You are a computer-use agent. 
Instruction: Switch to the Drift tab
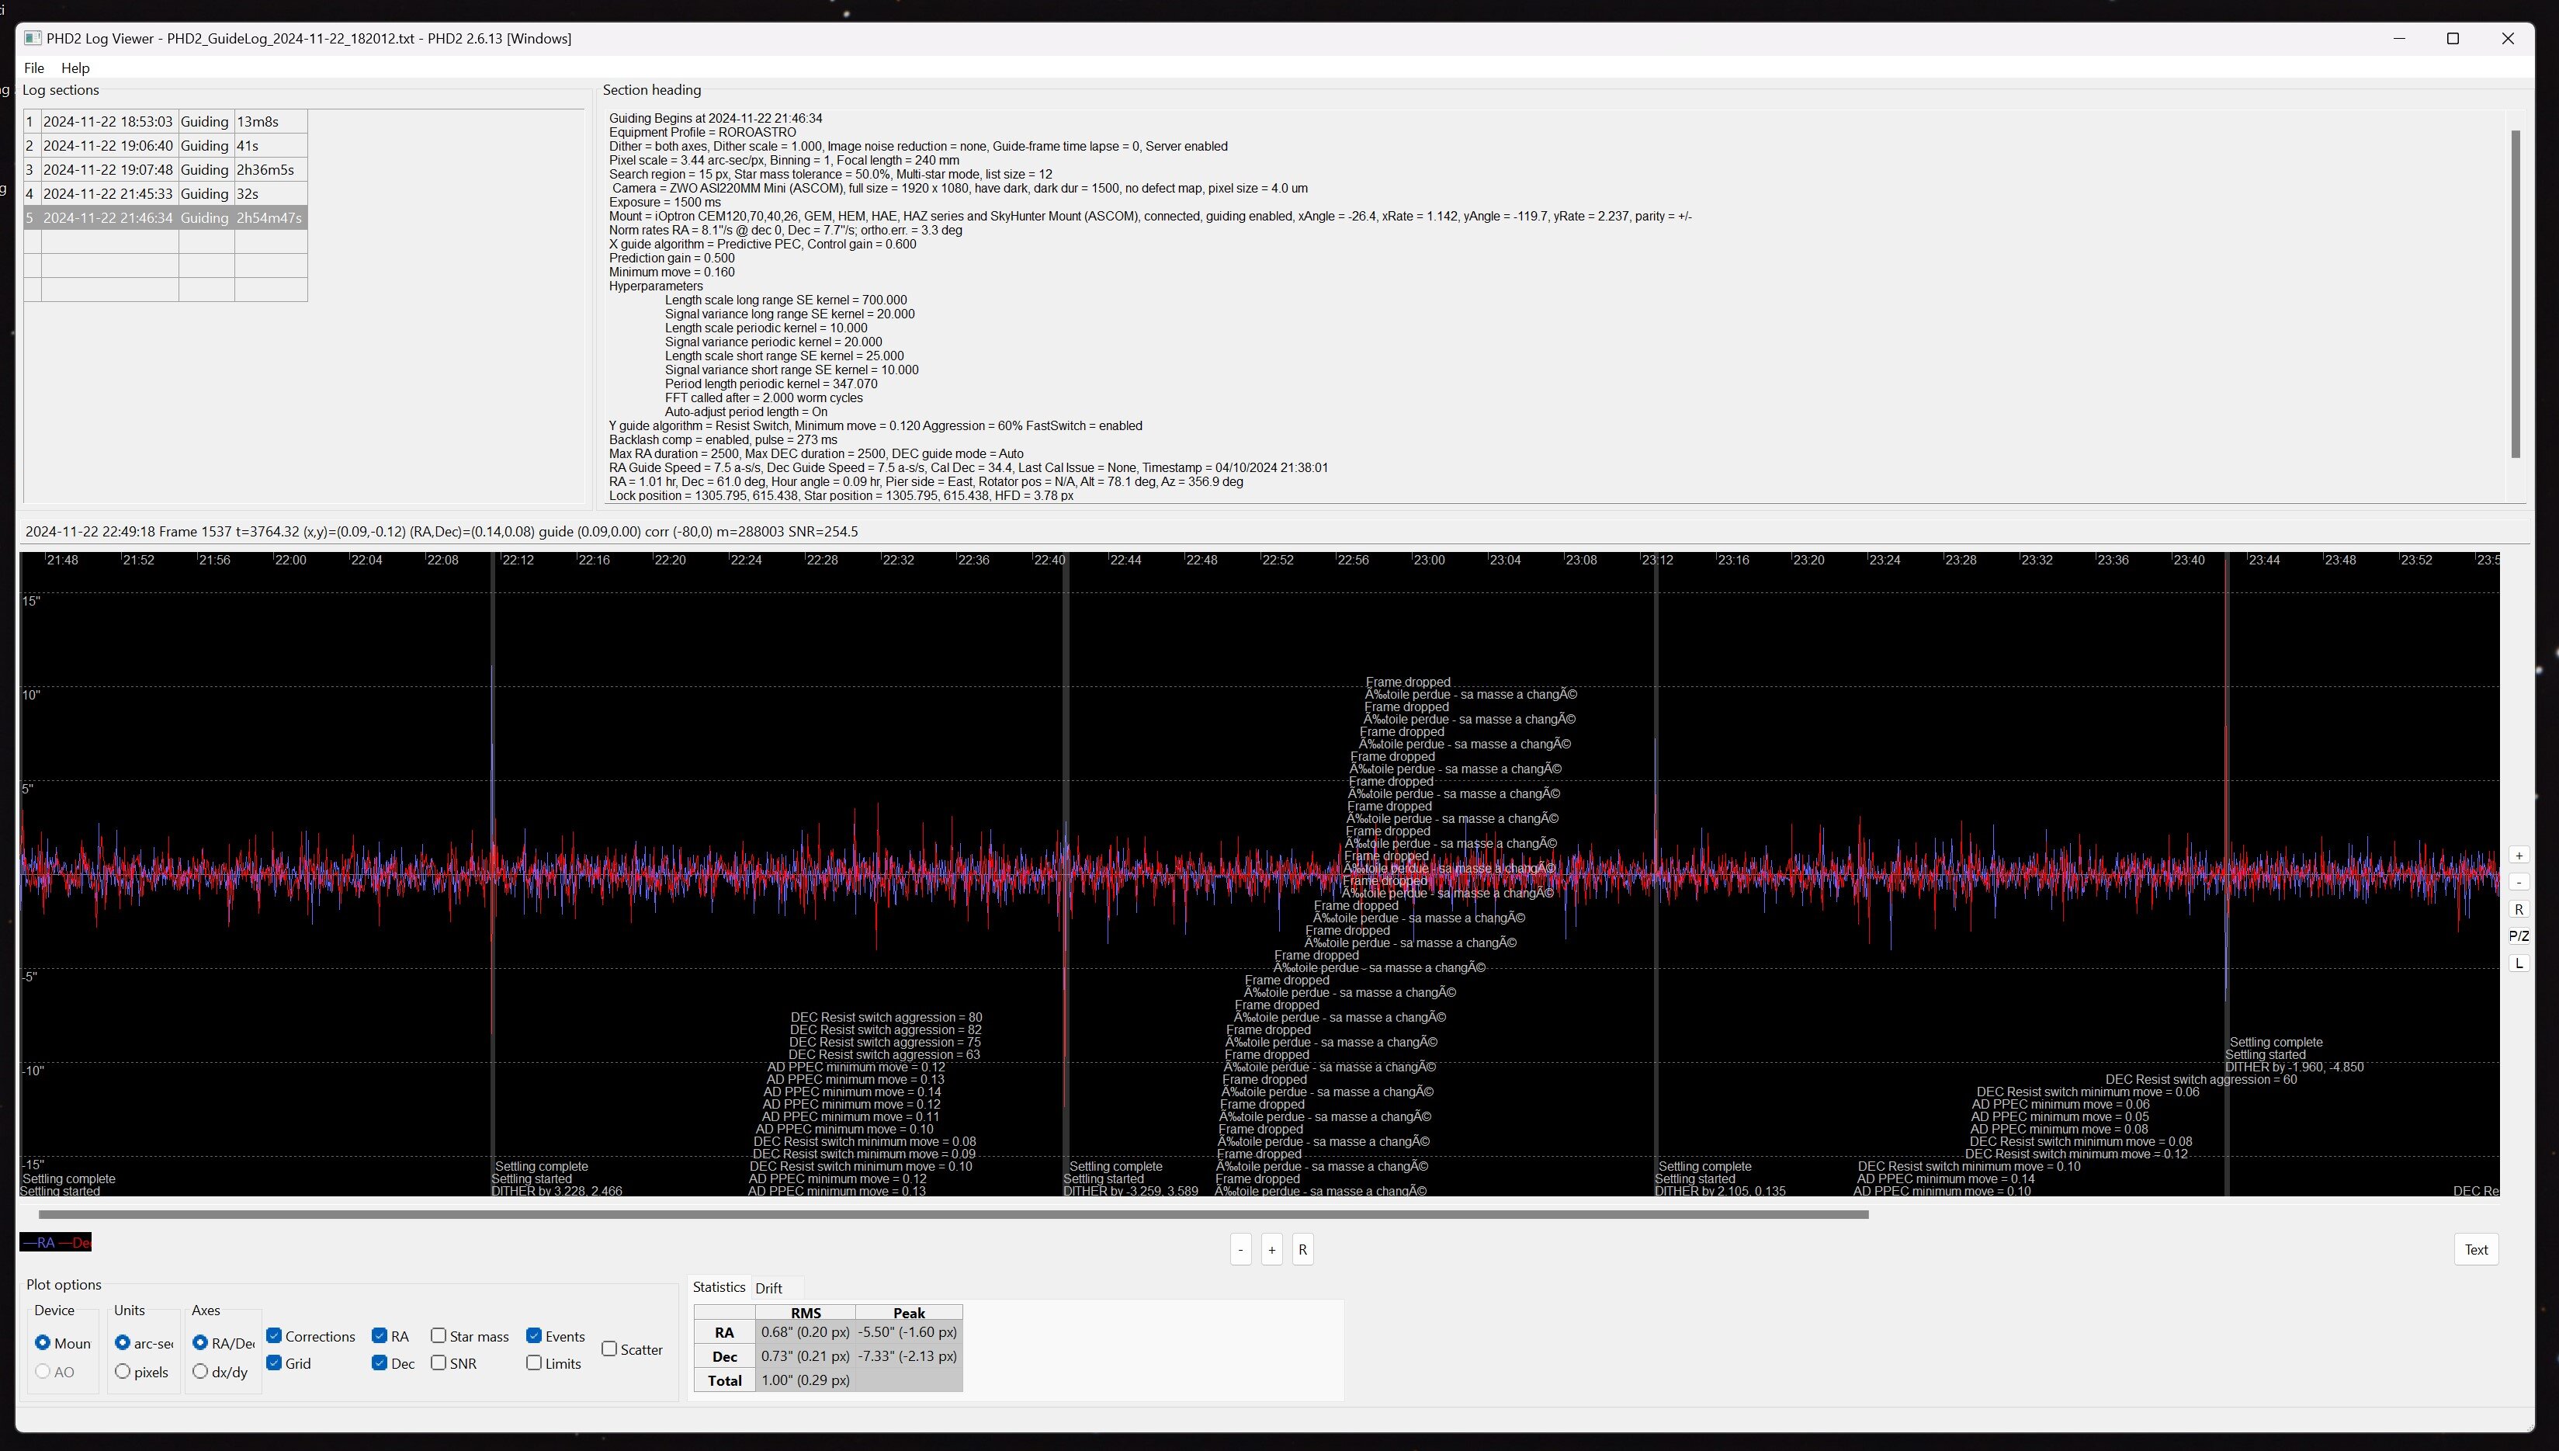768,1289
